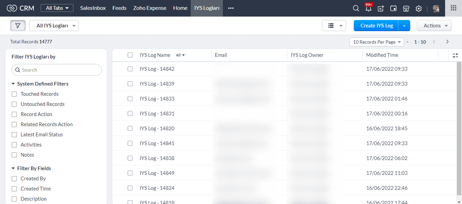Tick the Touched Records filter checkbox

[14, 94]
